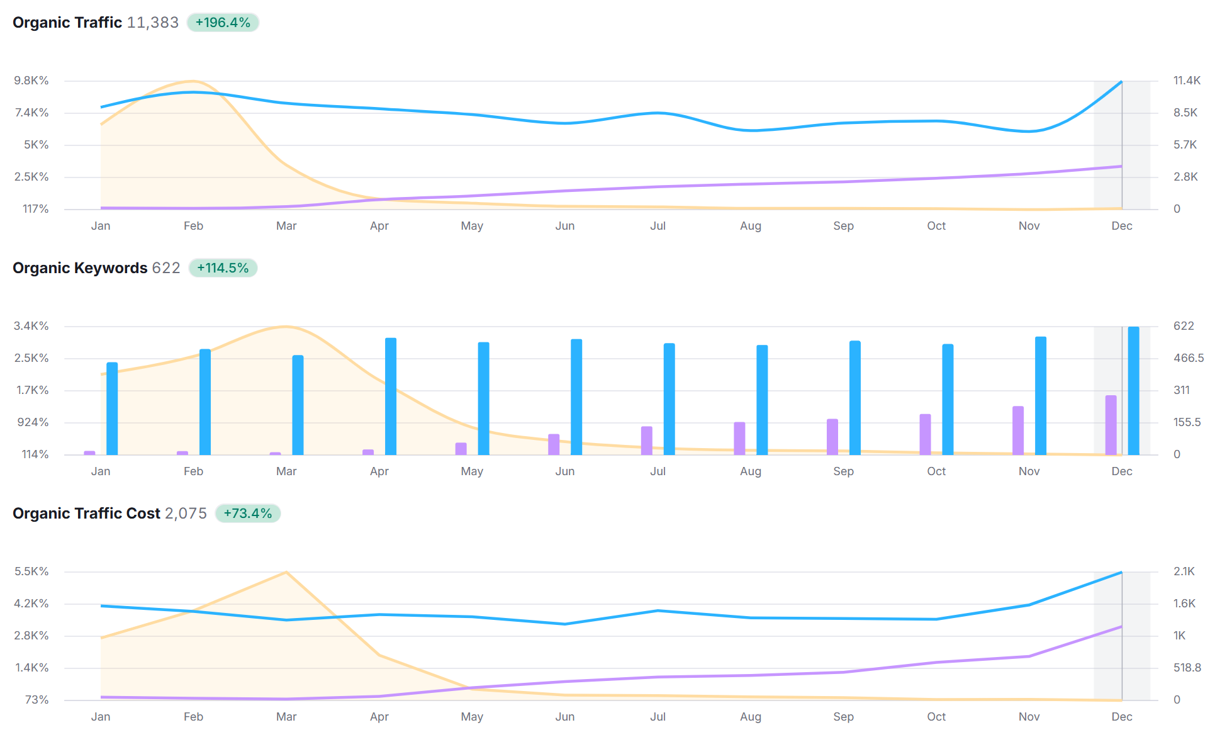Click the 11,383 organic traffic value

(153, 23)
